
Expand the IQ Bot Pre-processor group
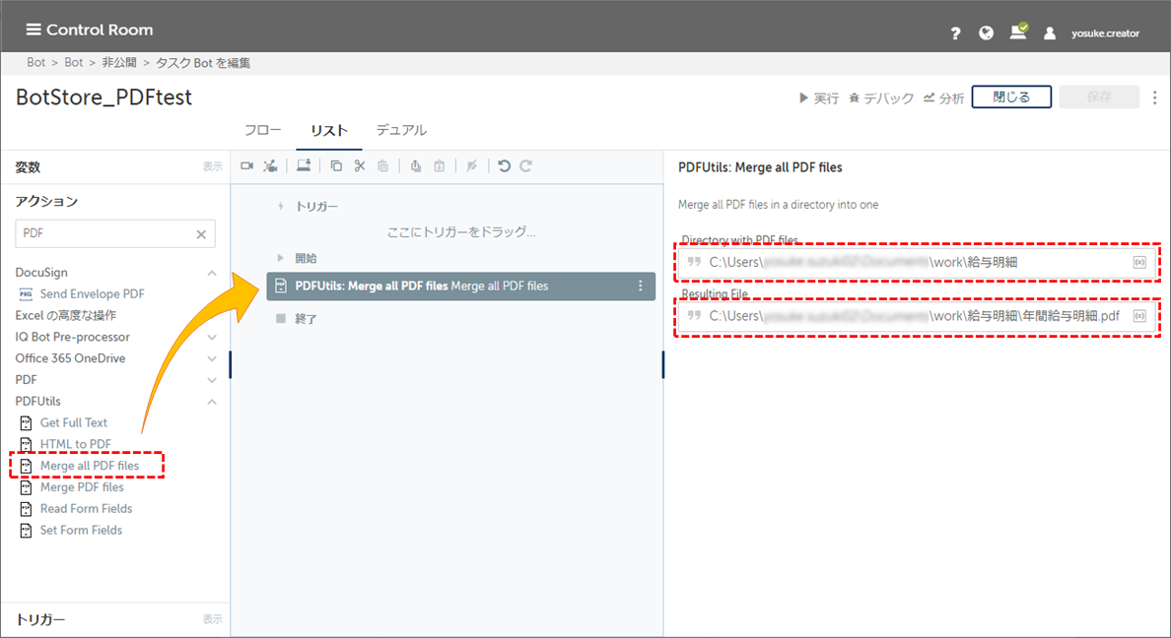pyautogui.click(x=212, y=338)
